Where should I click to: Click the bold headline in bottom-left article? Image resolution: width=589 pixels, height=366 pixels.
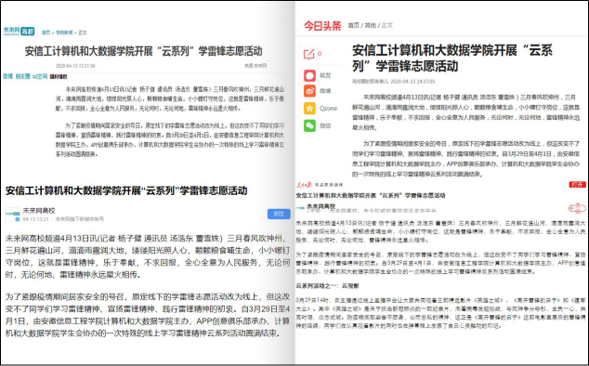click(x=126, y=190)
